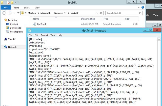Sort by Size column header
Screen dimensions: 162x106
click(127, 19)
